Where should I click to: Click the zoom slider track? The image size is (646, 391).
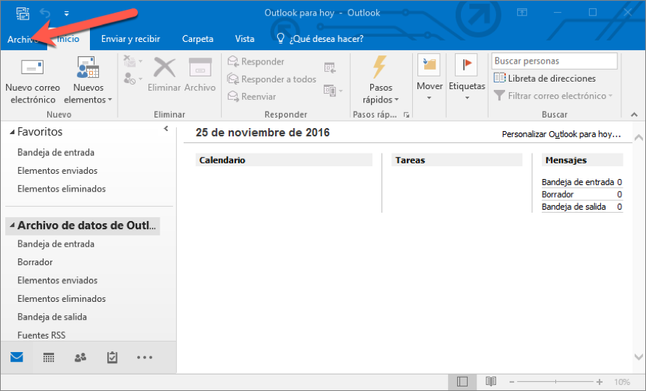555,382
